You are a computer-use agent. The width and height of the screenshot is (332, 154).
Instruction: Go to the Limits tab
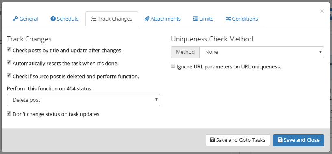(x=203, y=19)
